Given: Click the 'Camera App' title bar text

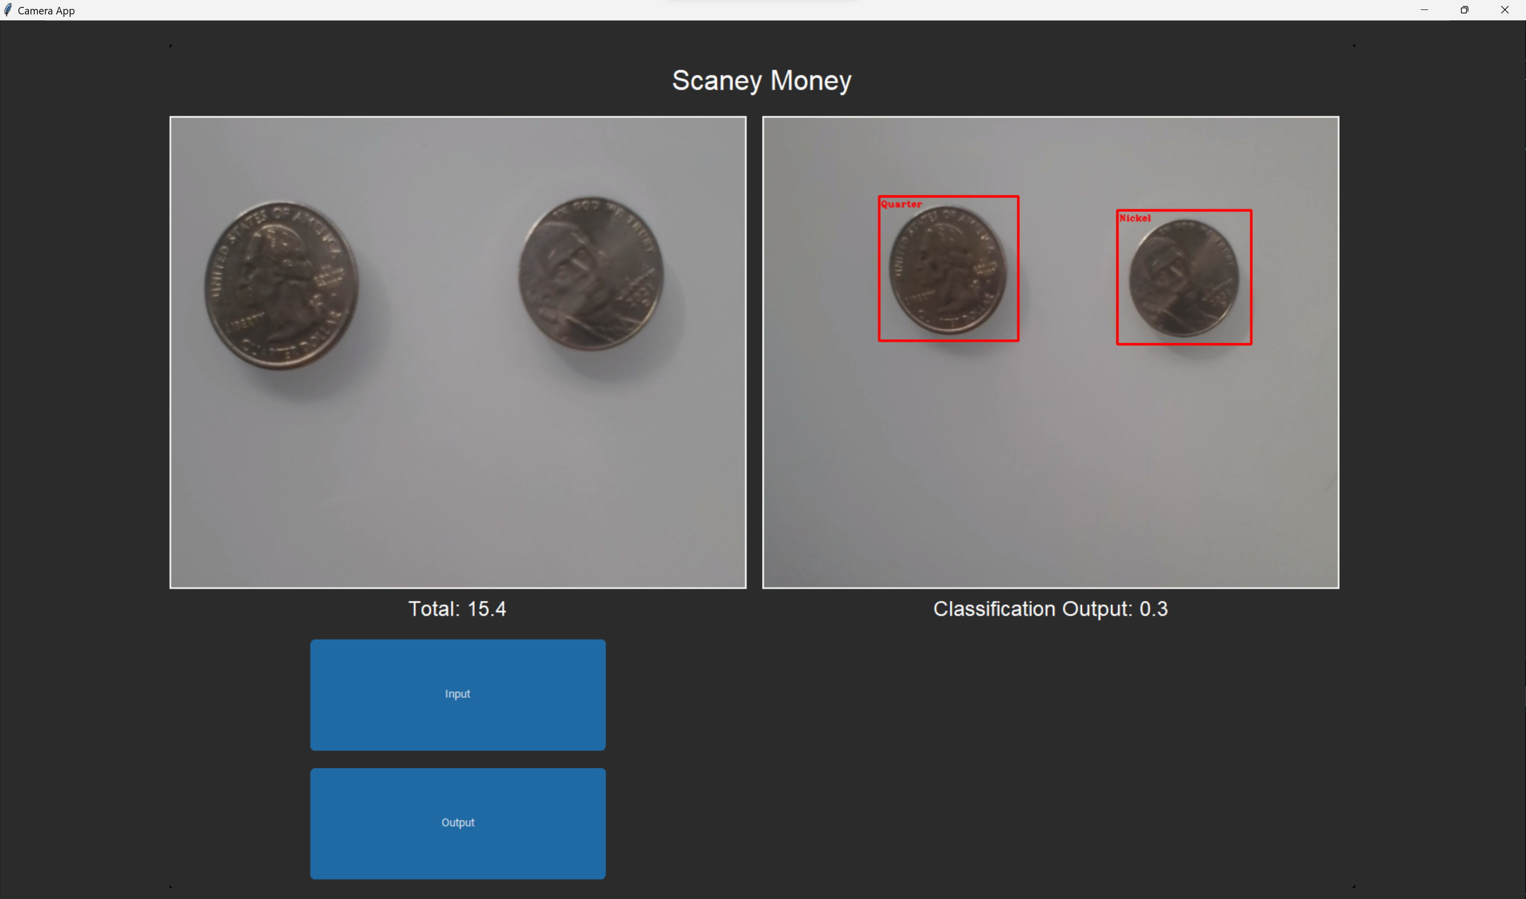Looking at the screenshot, I should click(x=46, y=10).
